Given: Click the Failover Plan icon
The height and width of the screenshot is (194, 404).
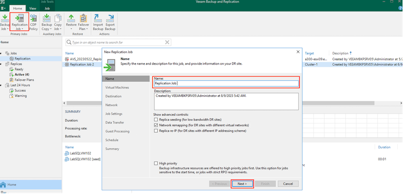Looking at the screenshot, I should [x=83, y=22].
